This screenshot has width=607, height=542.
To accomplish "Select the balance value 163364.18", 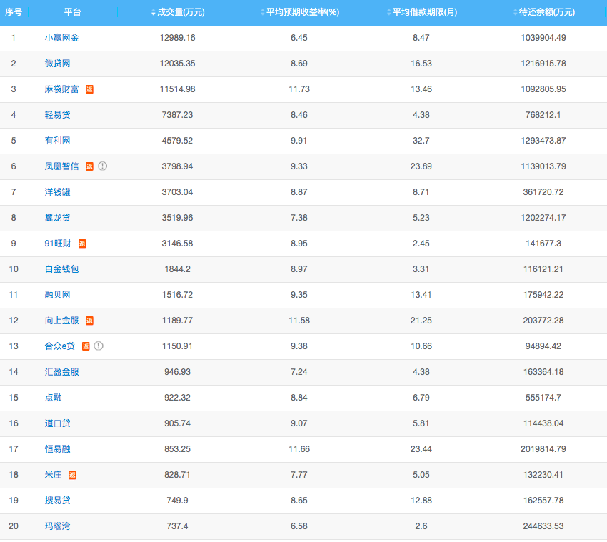I will click(x=543, y=371).
